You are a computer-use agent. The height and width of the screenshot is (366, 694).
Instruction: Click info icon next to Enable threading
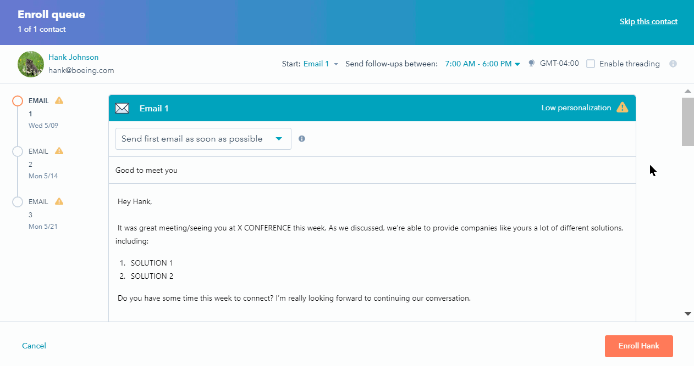click(673, 64)
